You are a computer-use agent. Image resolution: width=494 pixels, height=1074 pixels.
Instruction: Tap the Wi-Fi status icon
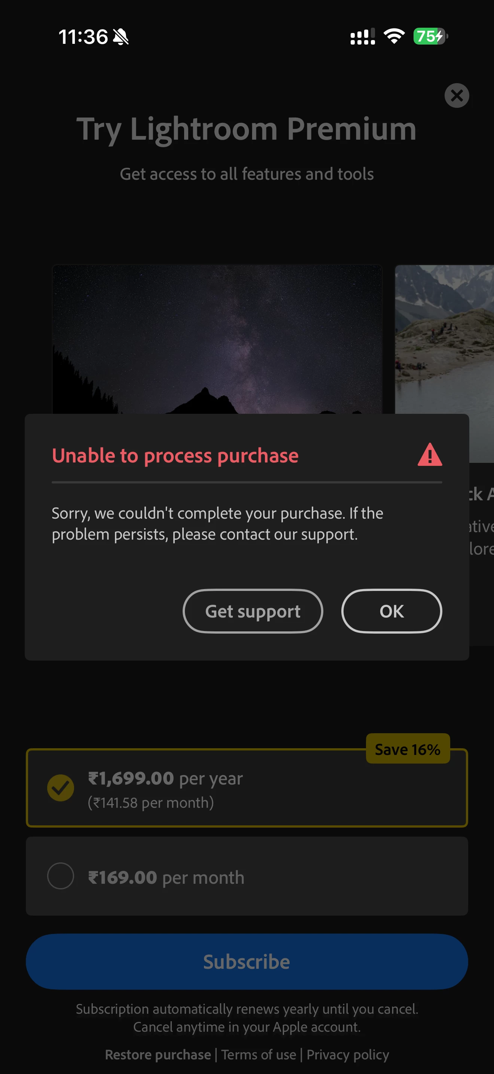tap(394, 36)
